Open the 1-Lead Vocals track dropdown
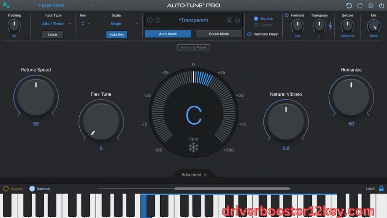The width and height of the screenshot is (387, 218). 65,5
